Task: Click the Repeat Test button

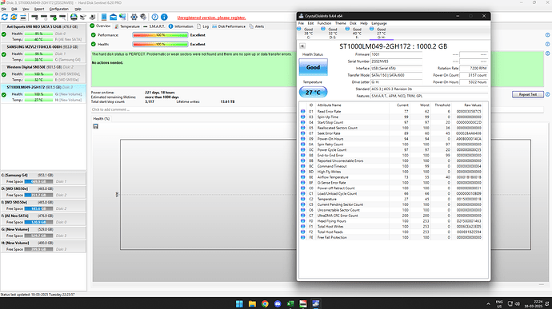Action: [528, 94]
